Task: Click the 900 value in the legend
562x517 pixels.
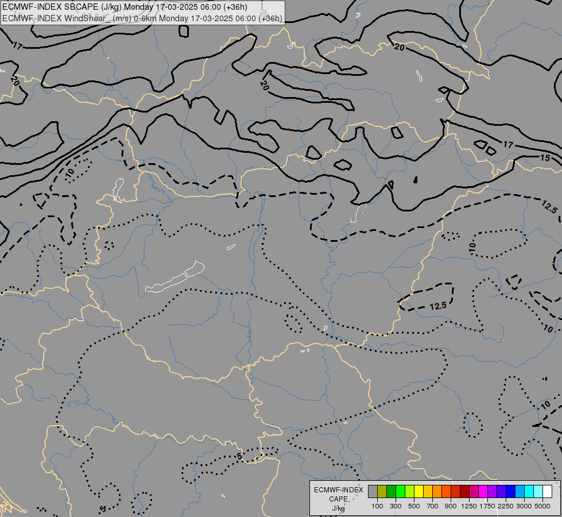Action: pos(451,506)
